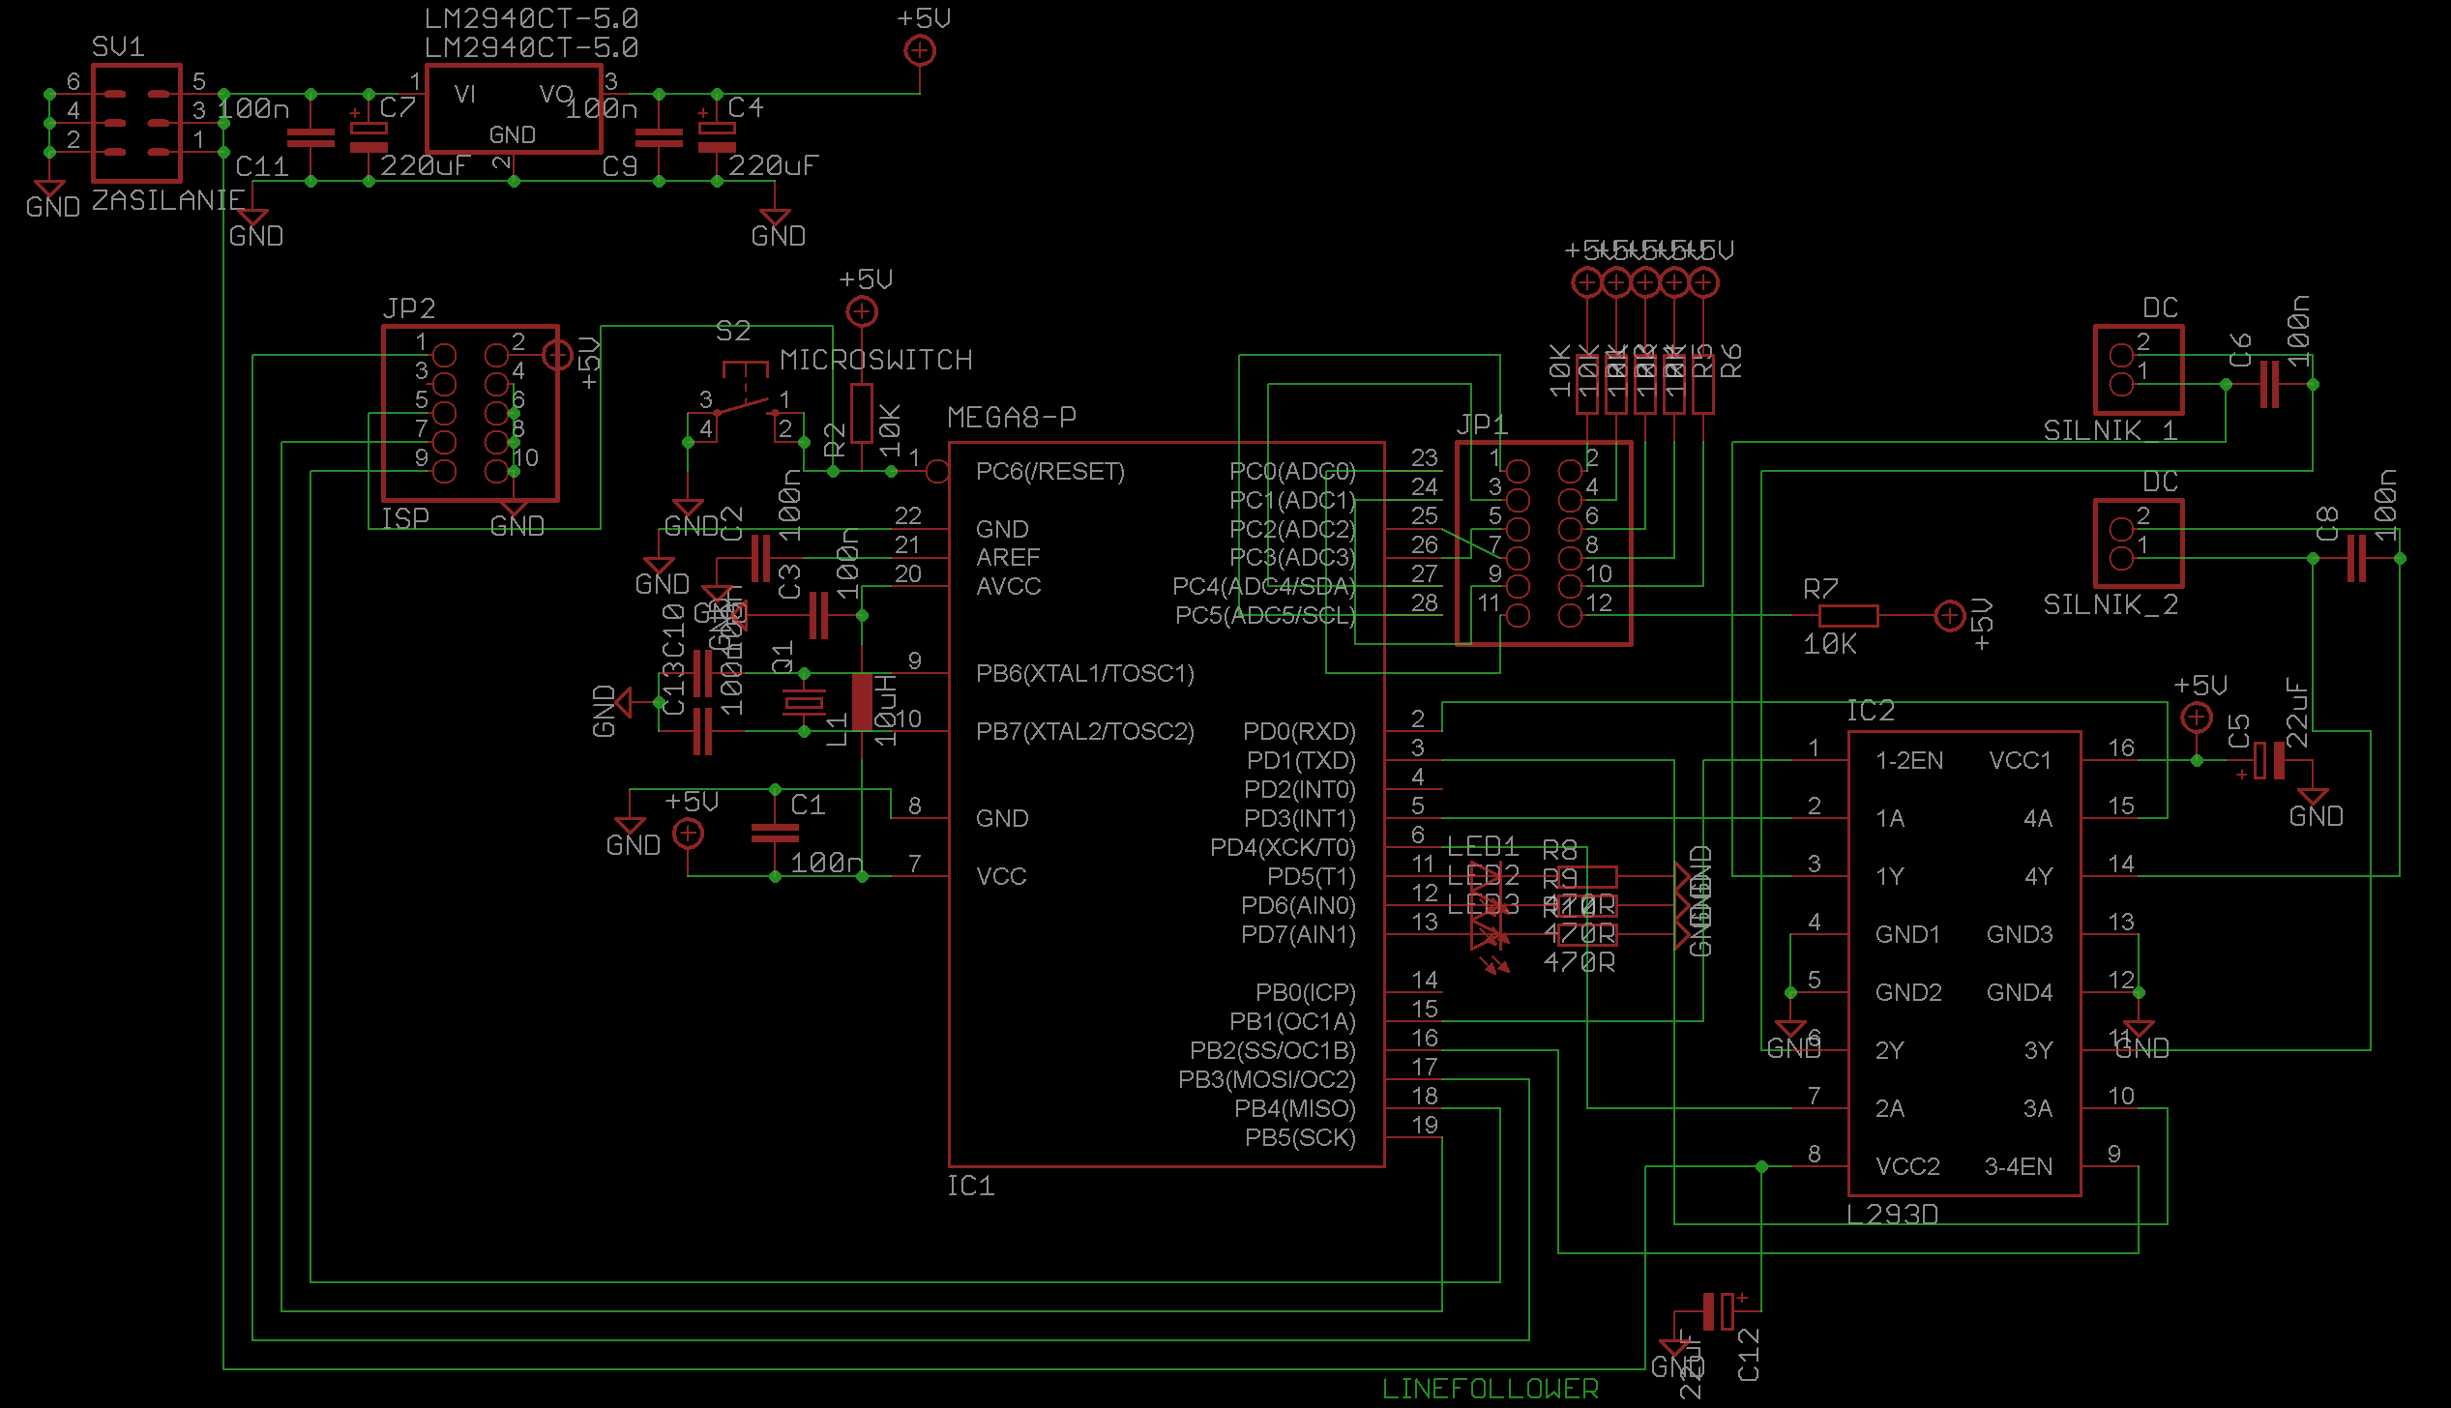2451x1408 pixels.
Task: Click the +5V supply symbol at the regulator output
Action: 919,50
